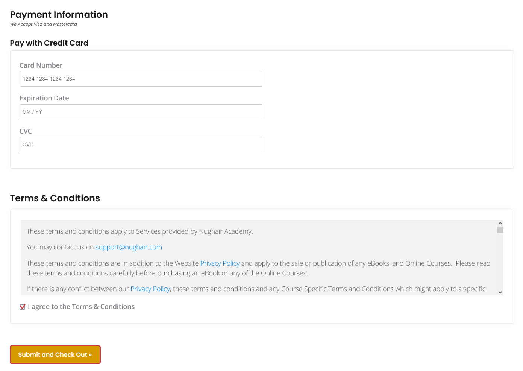523x371 pixels.
Task: Click the "Card Number" label text
Action: (41, 65)
